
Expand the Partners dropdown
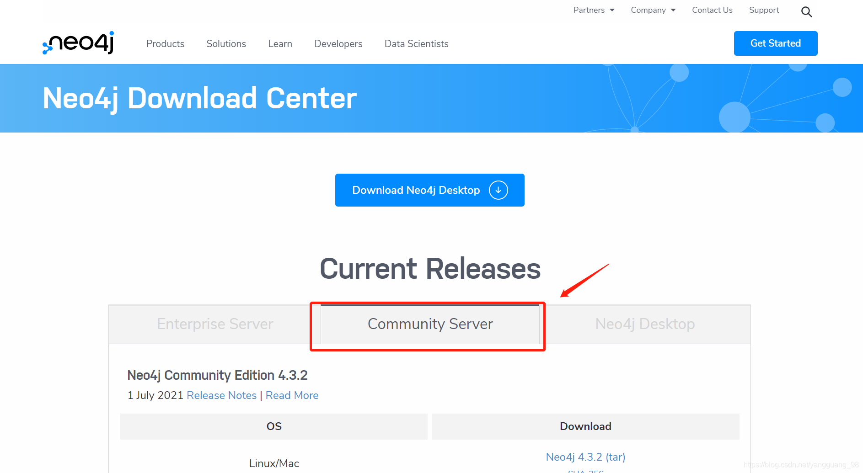[594, 10]
